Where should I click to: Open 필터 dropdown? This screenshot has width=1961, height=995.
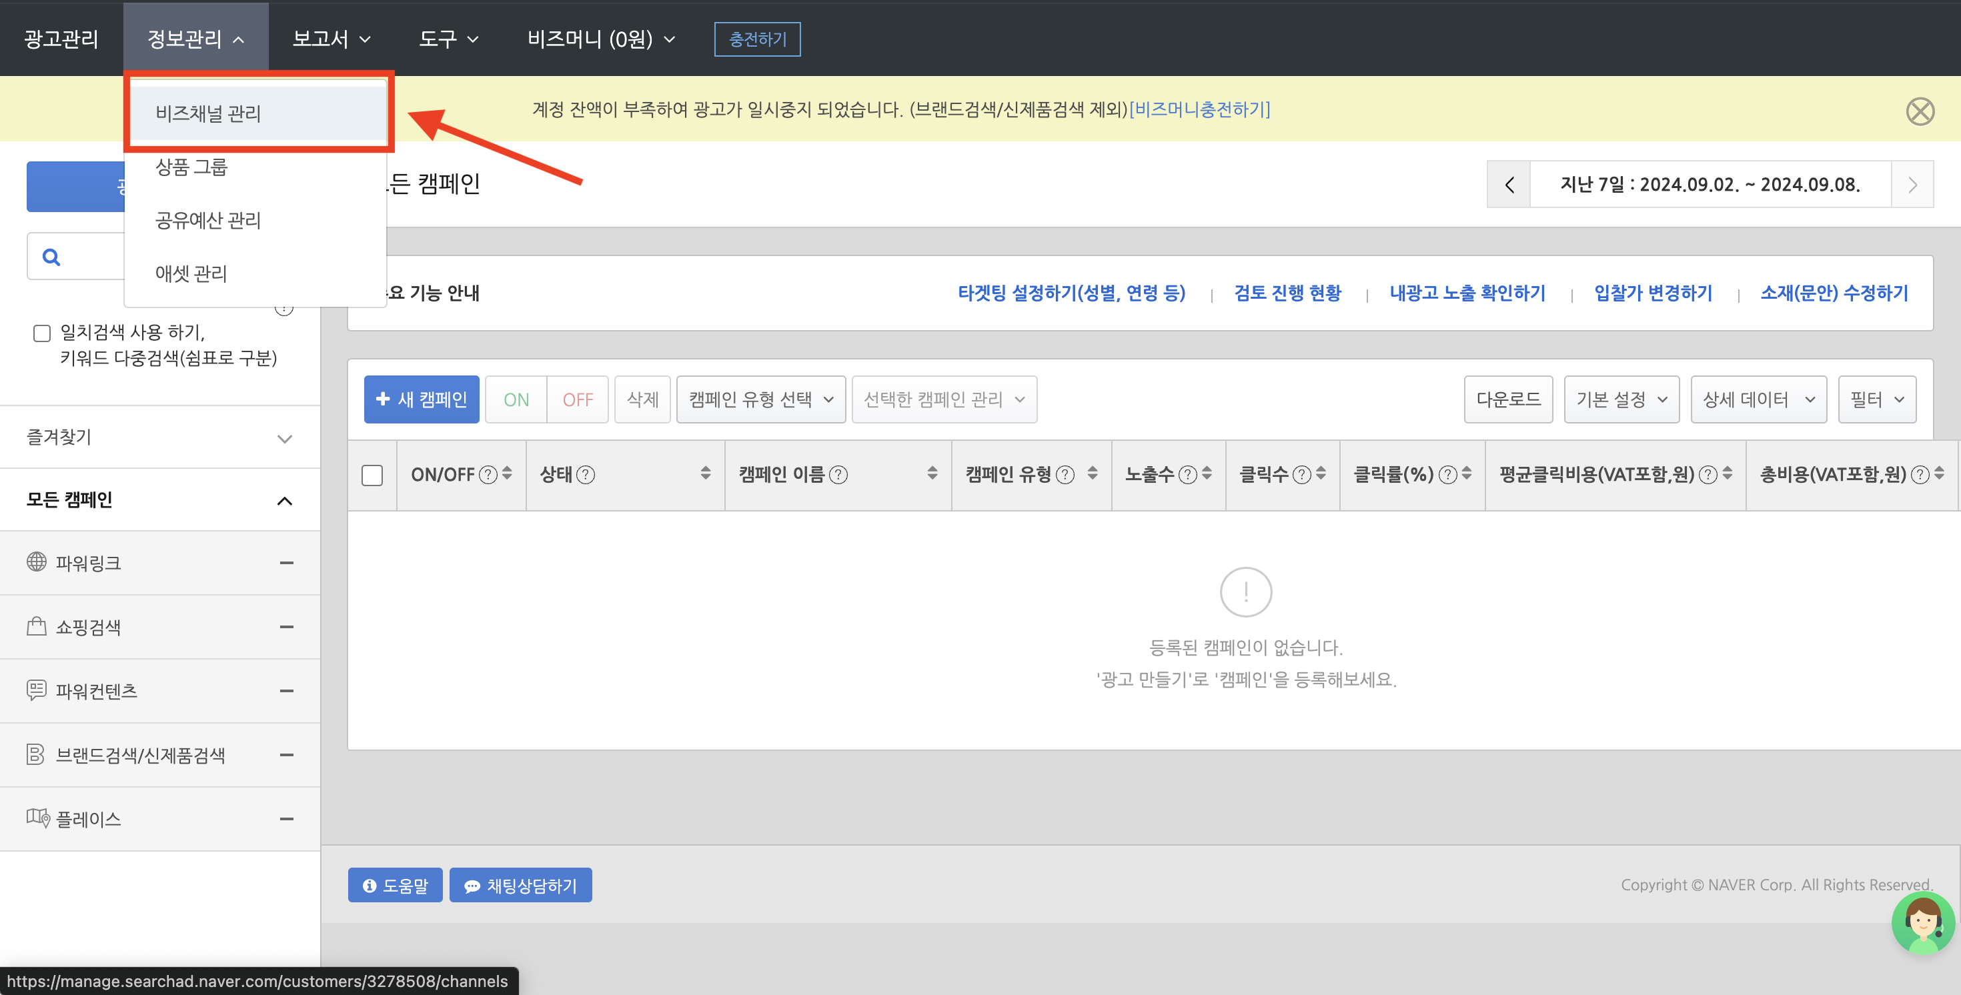click(x=1877, y=399)
